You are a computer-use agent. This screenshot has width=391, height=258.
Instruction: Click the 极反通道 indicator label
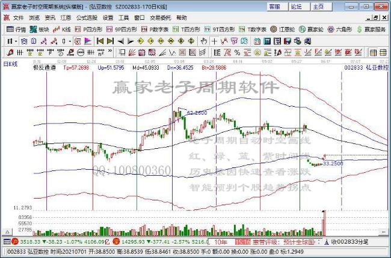[x=45, y=67]
